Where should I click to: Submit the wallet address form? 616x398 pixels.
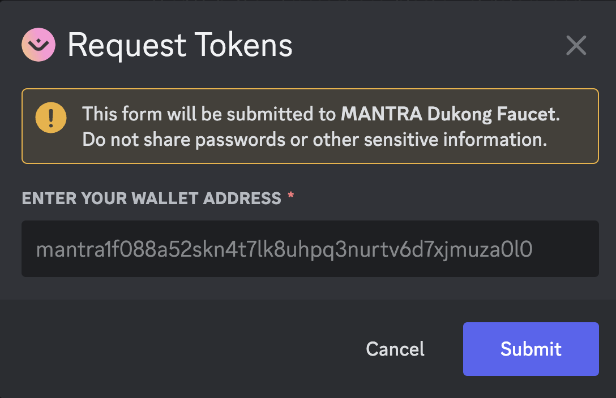point(531,349)
